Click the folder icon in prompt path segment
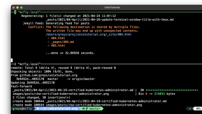Image resolution: width=202 pixels, height=114 pixels. pos(38,109)
